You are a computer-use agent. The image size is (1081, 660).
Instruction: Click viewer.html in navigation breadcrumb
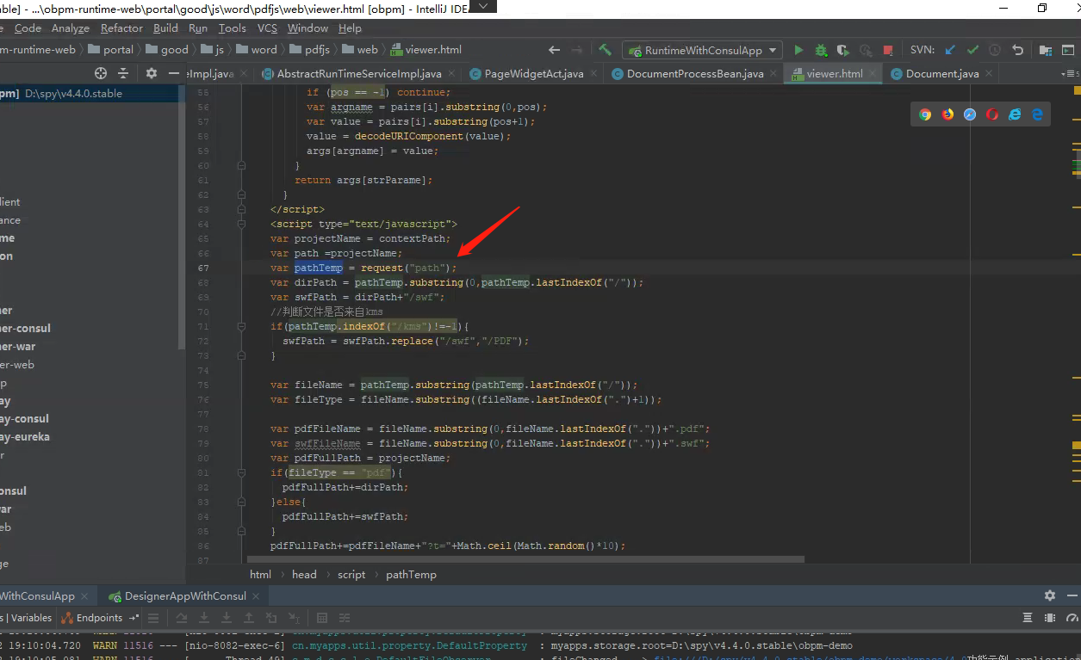[426, 50]
